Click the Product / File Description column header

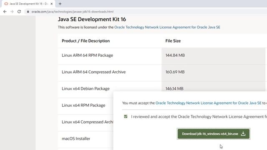point(86,41)
